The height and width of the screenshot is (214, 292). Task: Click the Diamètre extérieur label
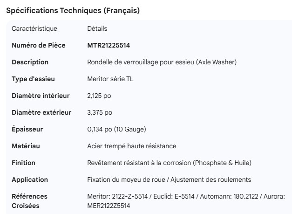pos(41,112)
